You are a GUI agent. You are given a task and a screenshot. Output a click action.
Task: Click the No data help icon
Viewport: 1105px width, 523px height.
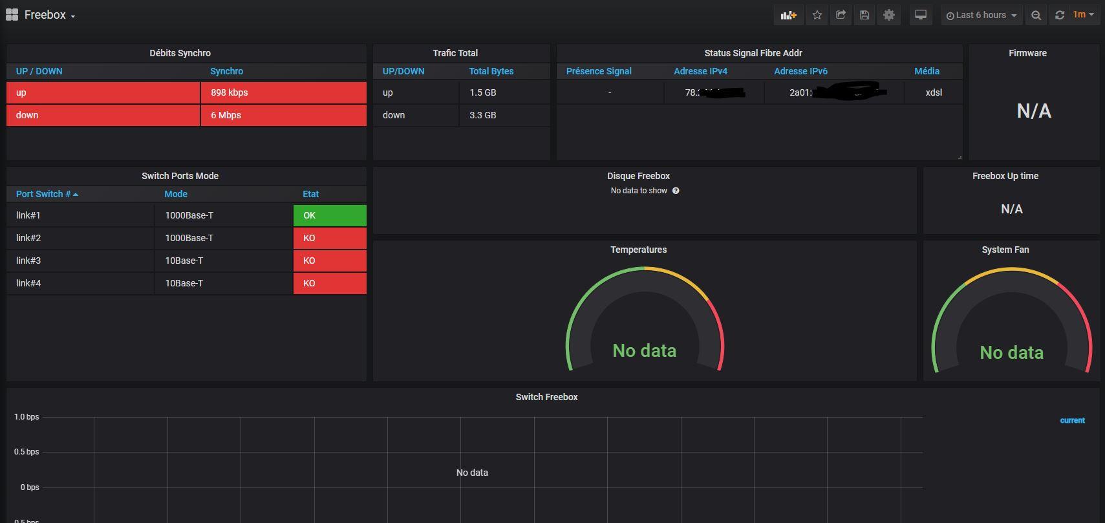(676, 191)
